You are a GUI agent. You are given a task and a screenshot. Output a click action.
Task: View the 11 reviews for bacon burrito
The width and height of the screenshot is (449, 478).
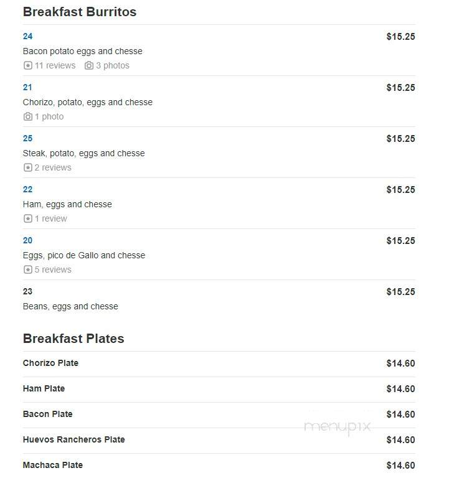pyautogui.click(x=55, y=65)
